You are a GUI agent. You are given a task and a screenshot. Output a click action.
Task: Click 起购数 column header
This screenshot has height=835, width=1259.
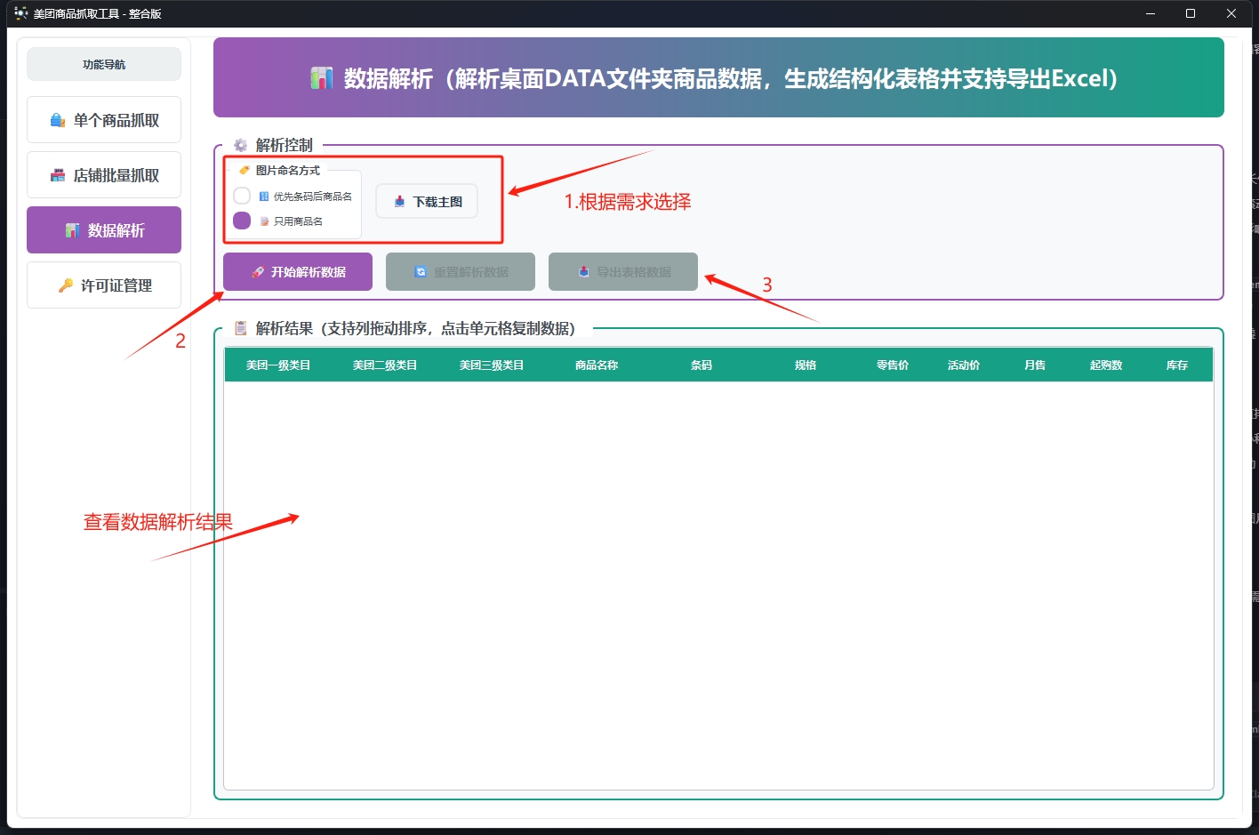(1106, 365)
